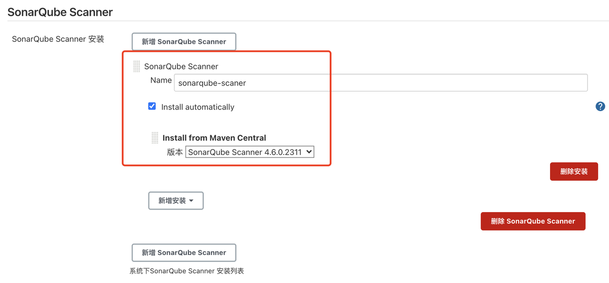Viewport: 609px width, 283px height.
Task: Click the chevron arrow on the 版本 select
Action: tap(309, 152)
